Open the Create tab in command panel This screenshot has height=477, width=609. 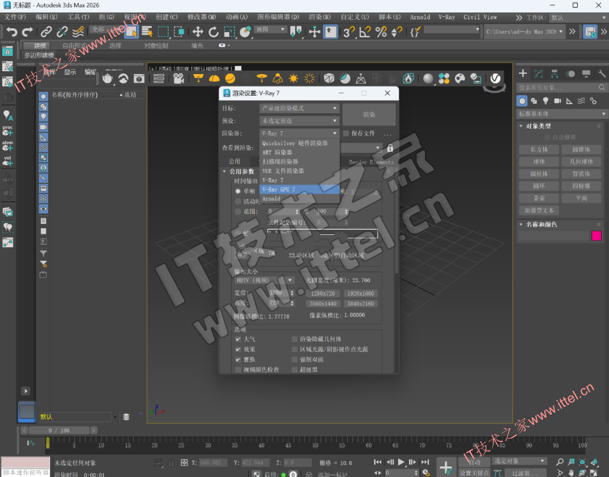click(523, 74)
